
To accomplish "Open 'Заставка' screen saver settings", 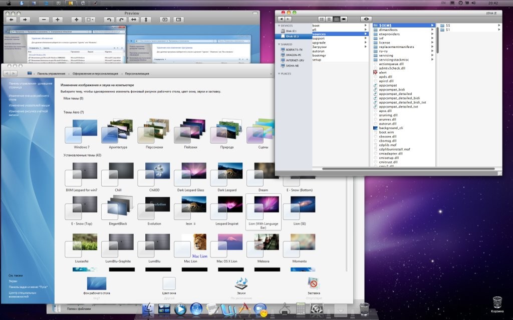I will pyautogui.click(x=314, y=286).
